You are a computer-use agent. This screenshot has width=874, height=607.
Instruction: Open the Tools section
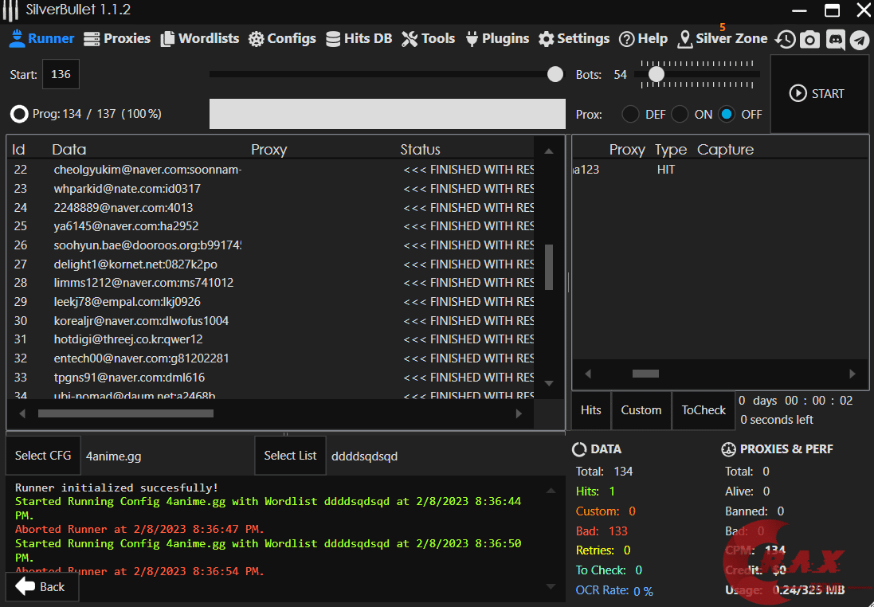coord(429,39)
